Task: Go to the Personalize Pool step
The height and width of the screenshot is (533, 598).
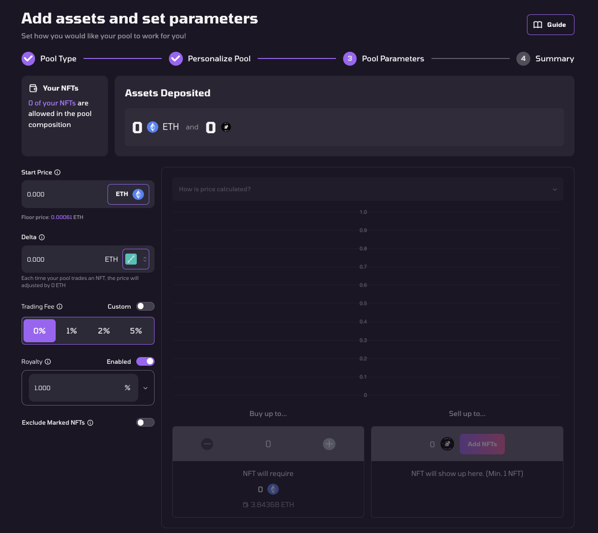Action: tap(210, 58)
